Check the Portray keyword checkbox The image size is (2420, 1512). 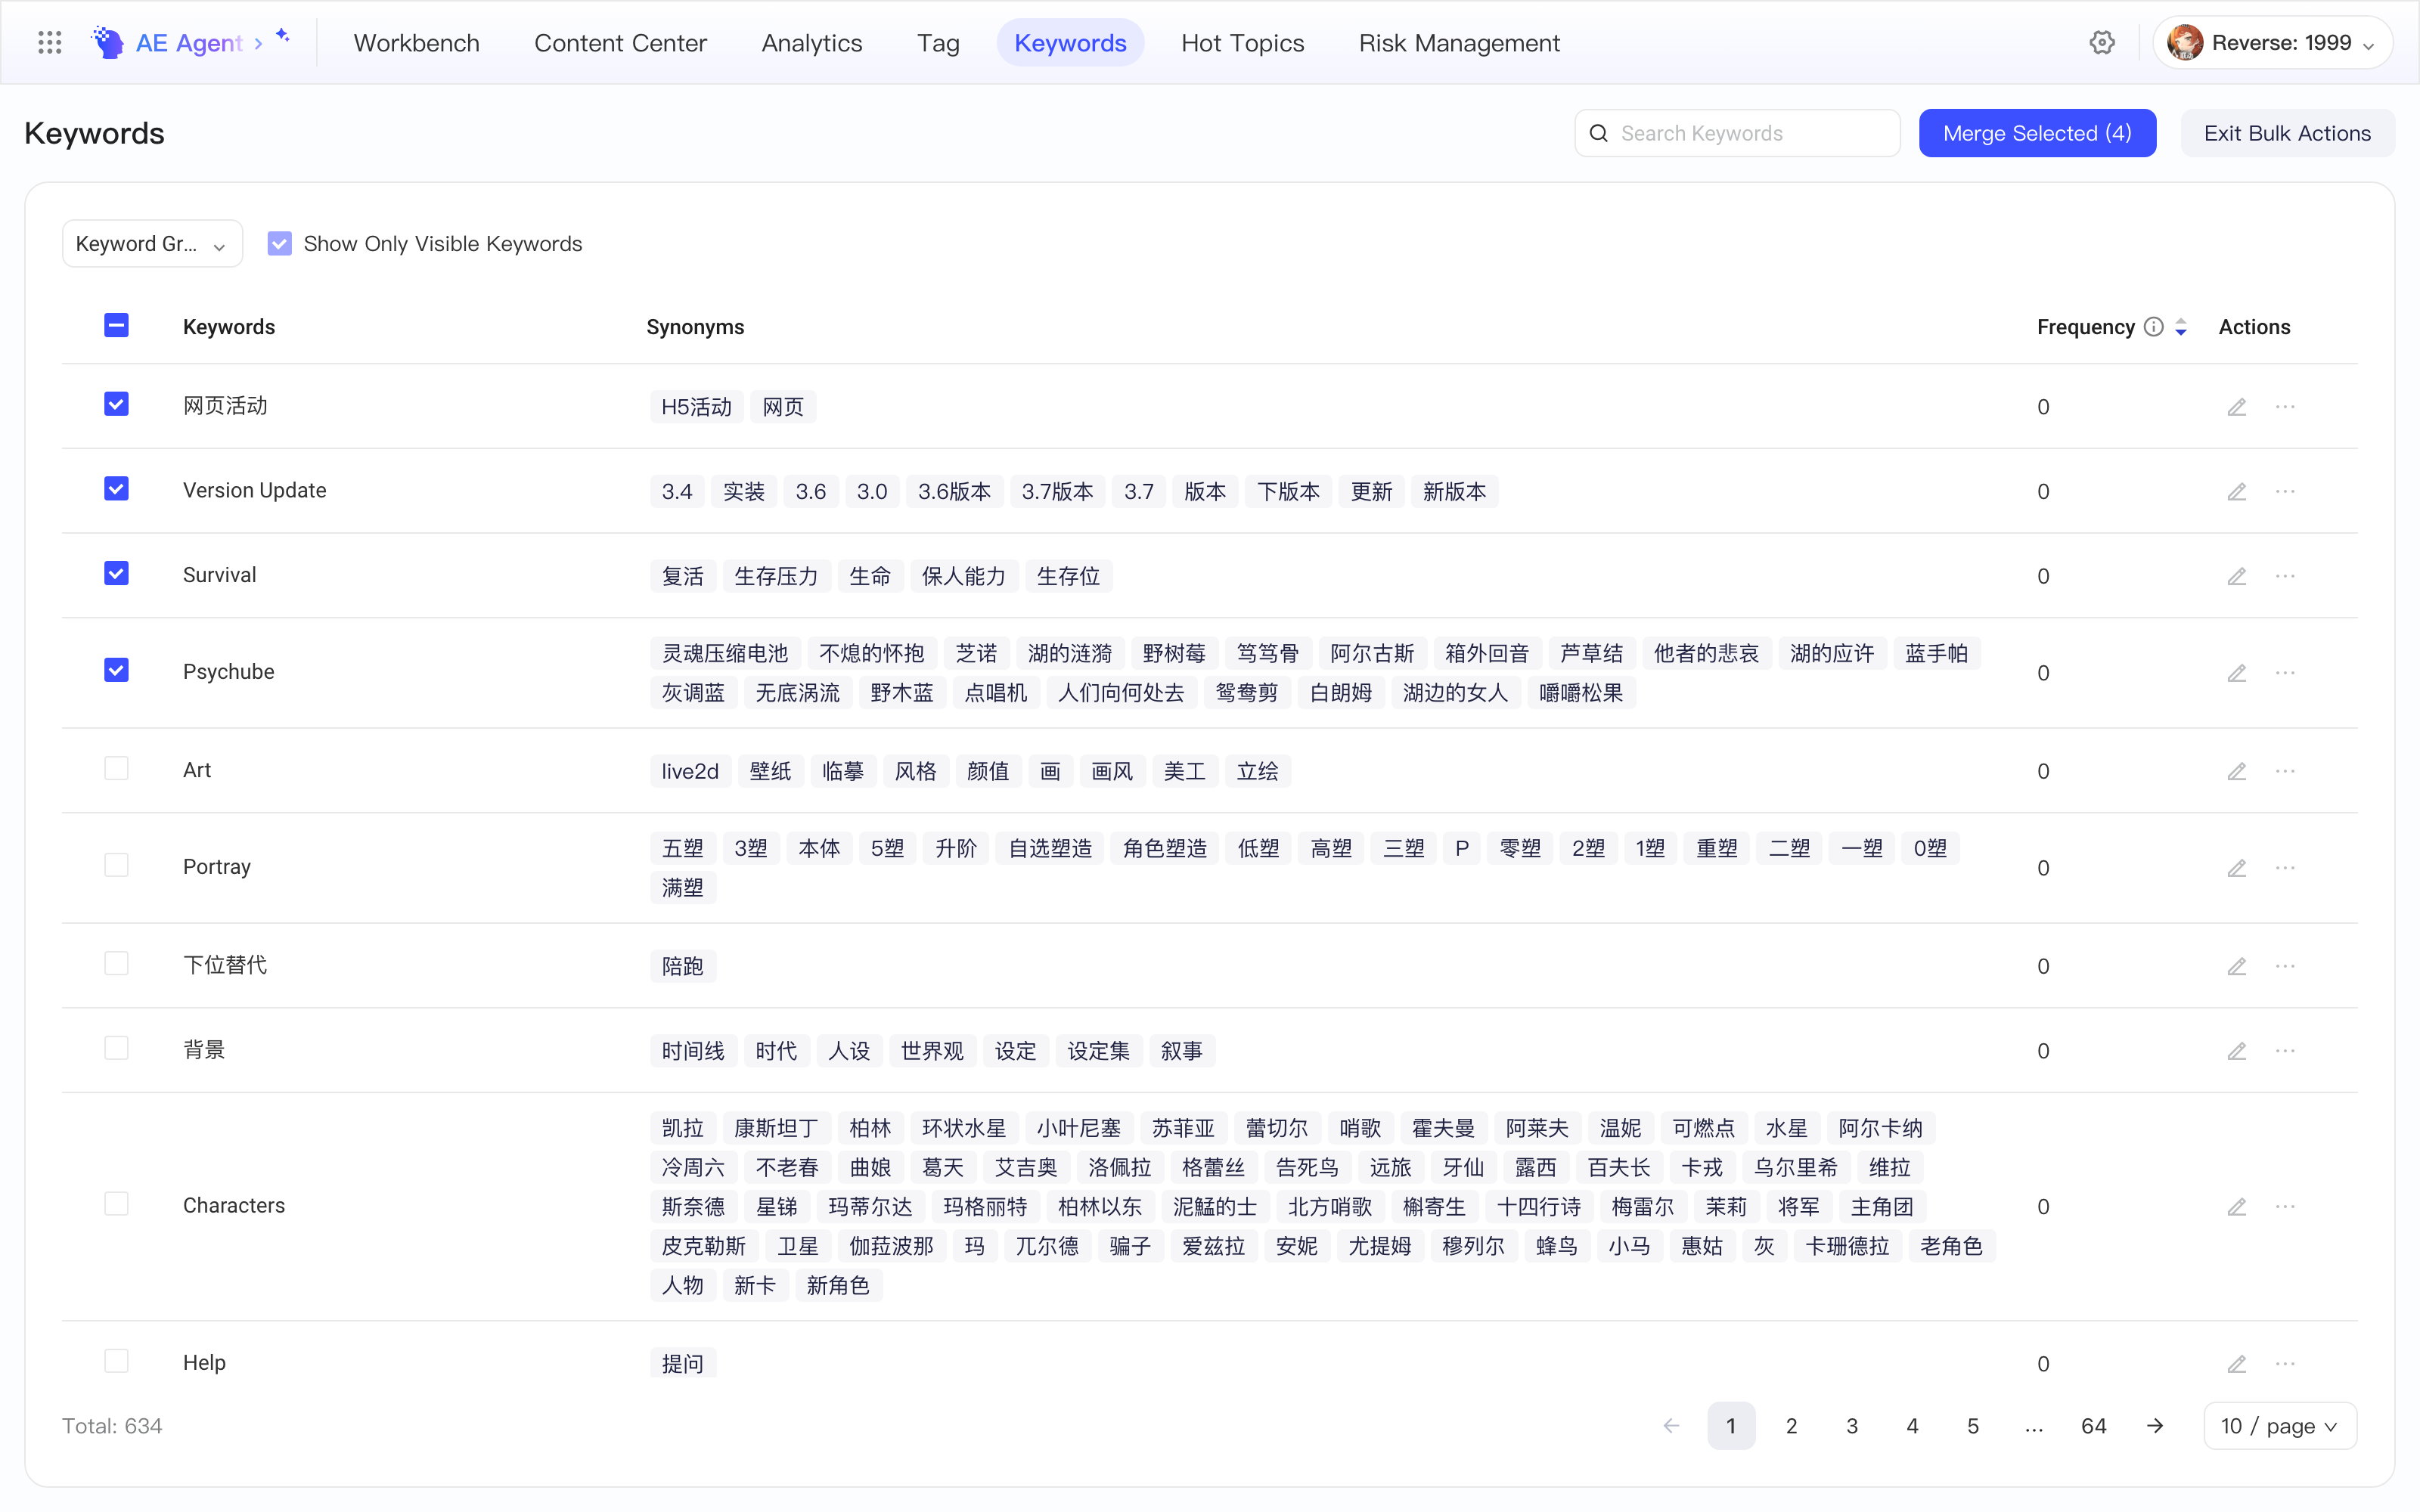point(116,865)
